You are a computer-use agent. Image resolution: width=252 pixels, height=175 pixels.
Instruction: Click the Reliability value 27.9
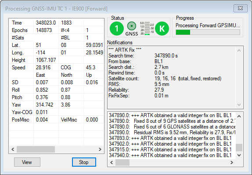(159, 90)
